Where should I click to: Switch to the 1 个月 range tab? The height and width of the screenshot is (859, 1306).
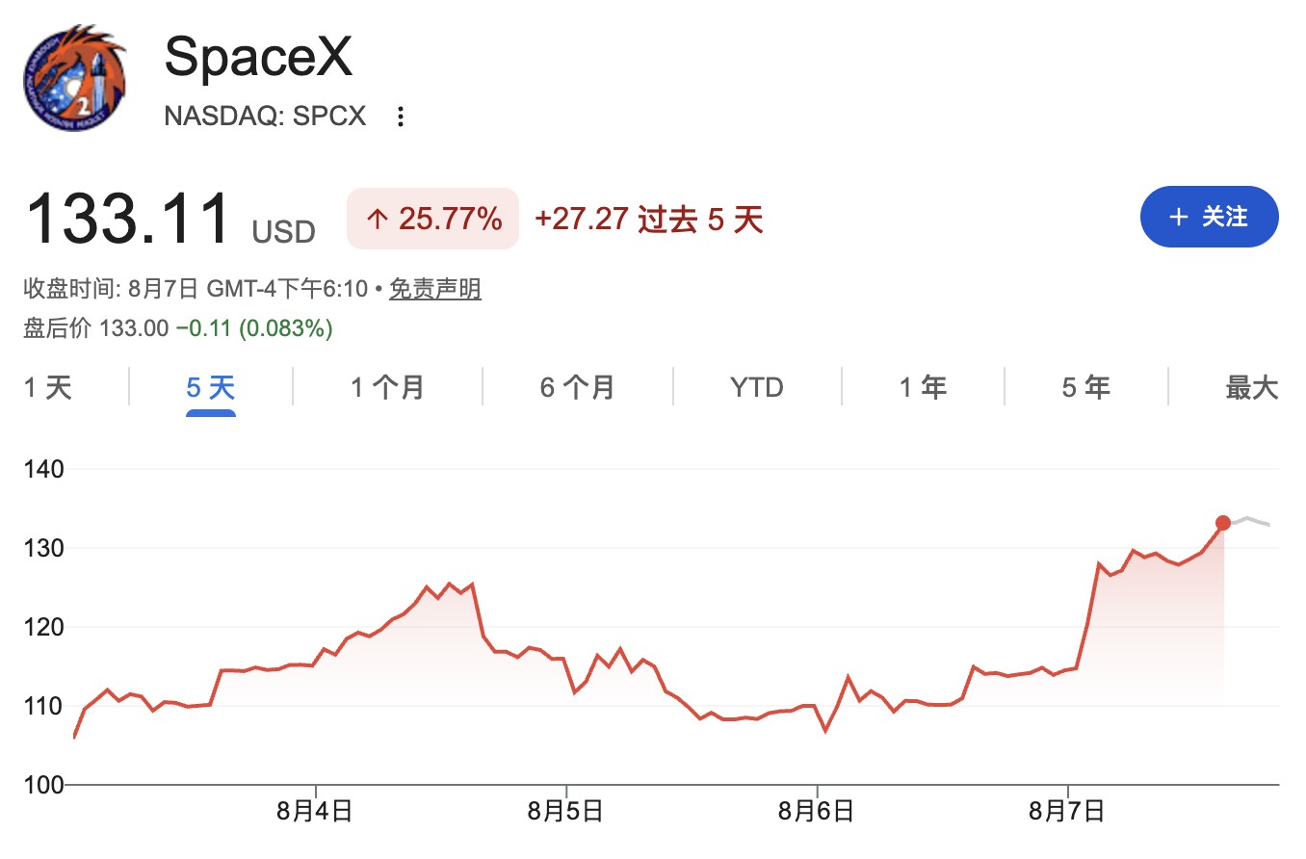[x=388, y=388]
